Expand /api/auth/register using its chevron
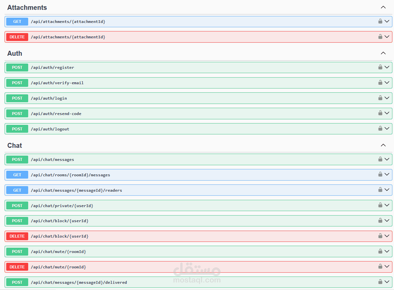 pos(387,67)
